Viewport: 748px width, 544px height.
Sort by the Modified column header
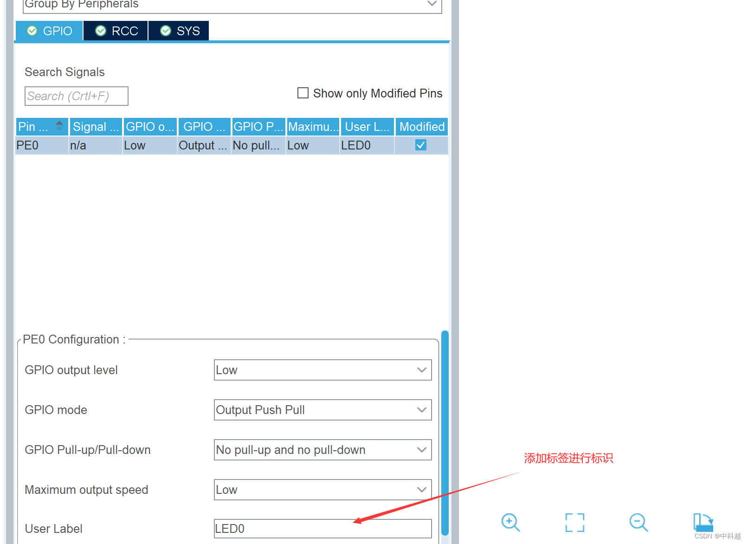click(422, 127)
